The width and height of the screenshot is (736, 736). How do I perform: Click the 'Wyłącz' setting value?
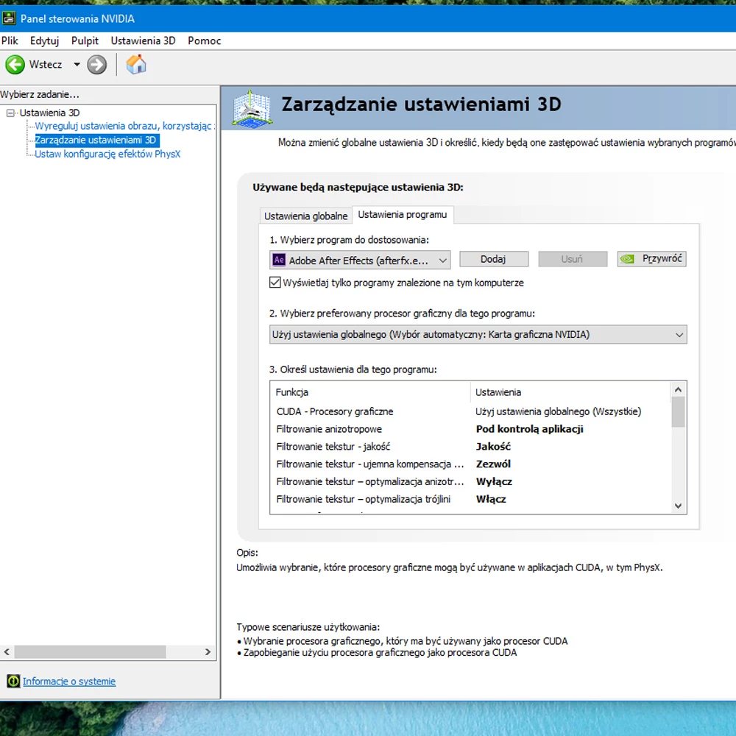coord(494,481)
